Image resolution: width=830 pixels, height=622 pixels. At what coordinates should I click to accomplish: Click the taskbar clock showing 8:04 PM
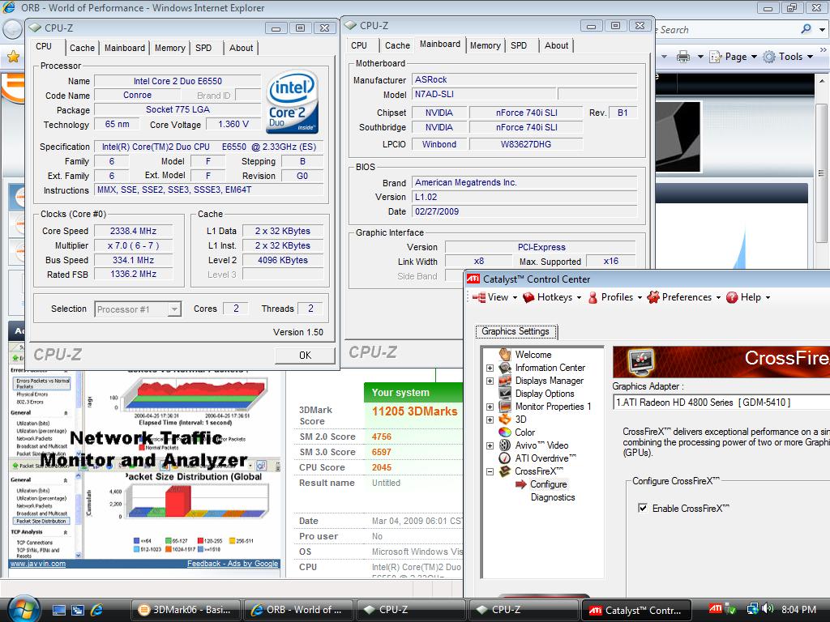798,609
